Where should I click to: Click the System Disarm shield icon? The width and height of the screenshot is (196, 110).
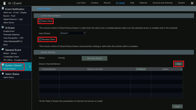coord(3,65)
